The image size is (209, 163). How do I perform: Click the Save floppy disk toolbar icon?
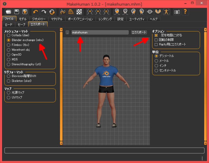17,12
